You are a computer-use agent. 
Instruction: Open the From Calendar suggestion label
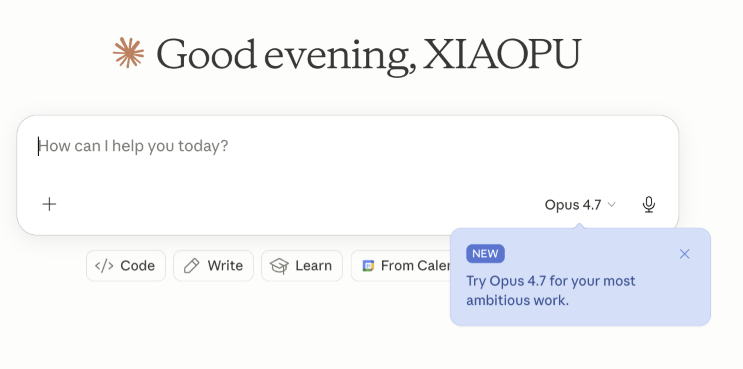(x=415, y=266)
